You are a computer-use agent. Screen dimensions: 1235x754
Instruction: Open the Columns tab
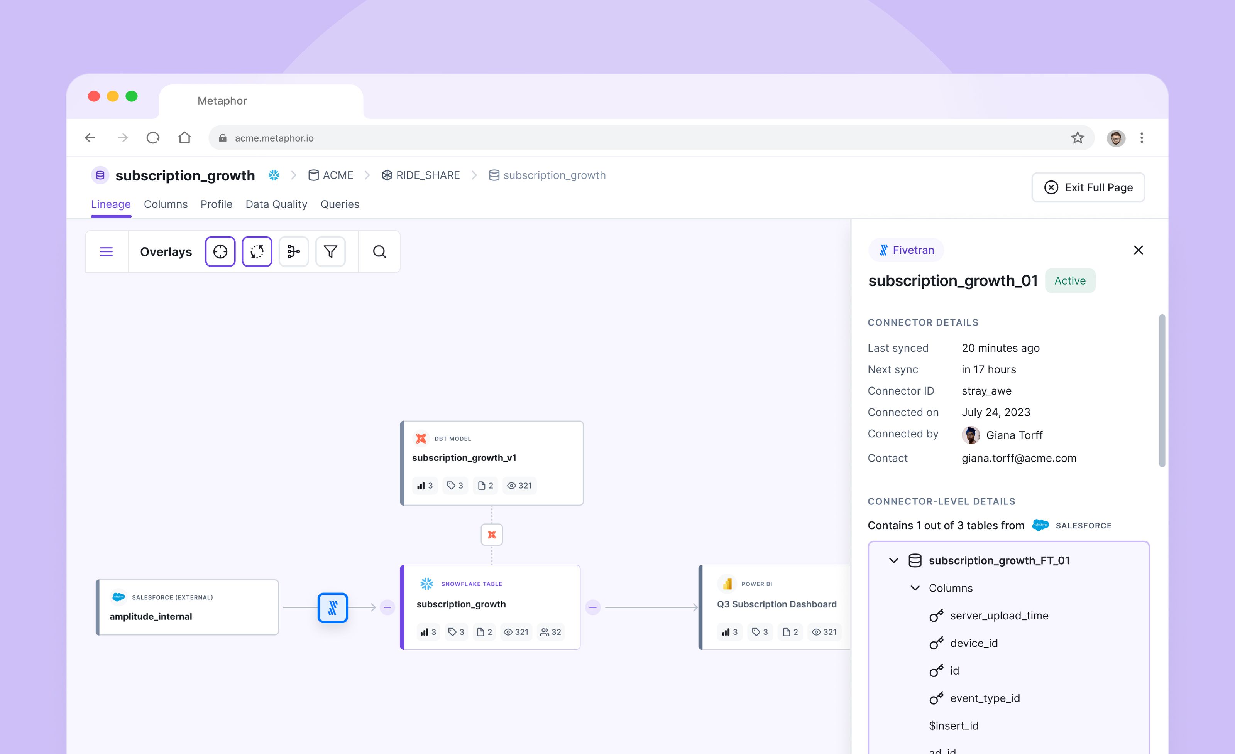pyautogui.click(x=166, y=204)
